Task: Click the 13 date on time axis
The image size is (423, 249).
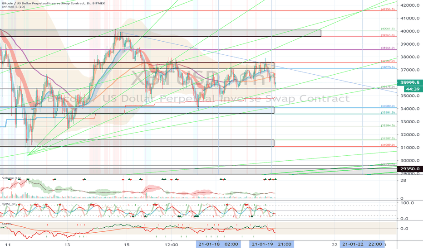Action: coord(67,244)
